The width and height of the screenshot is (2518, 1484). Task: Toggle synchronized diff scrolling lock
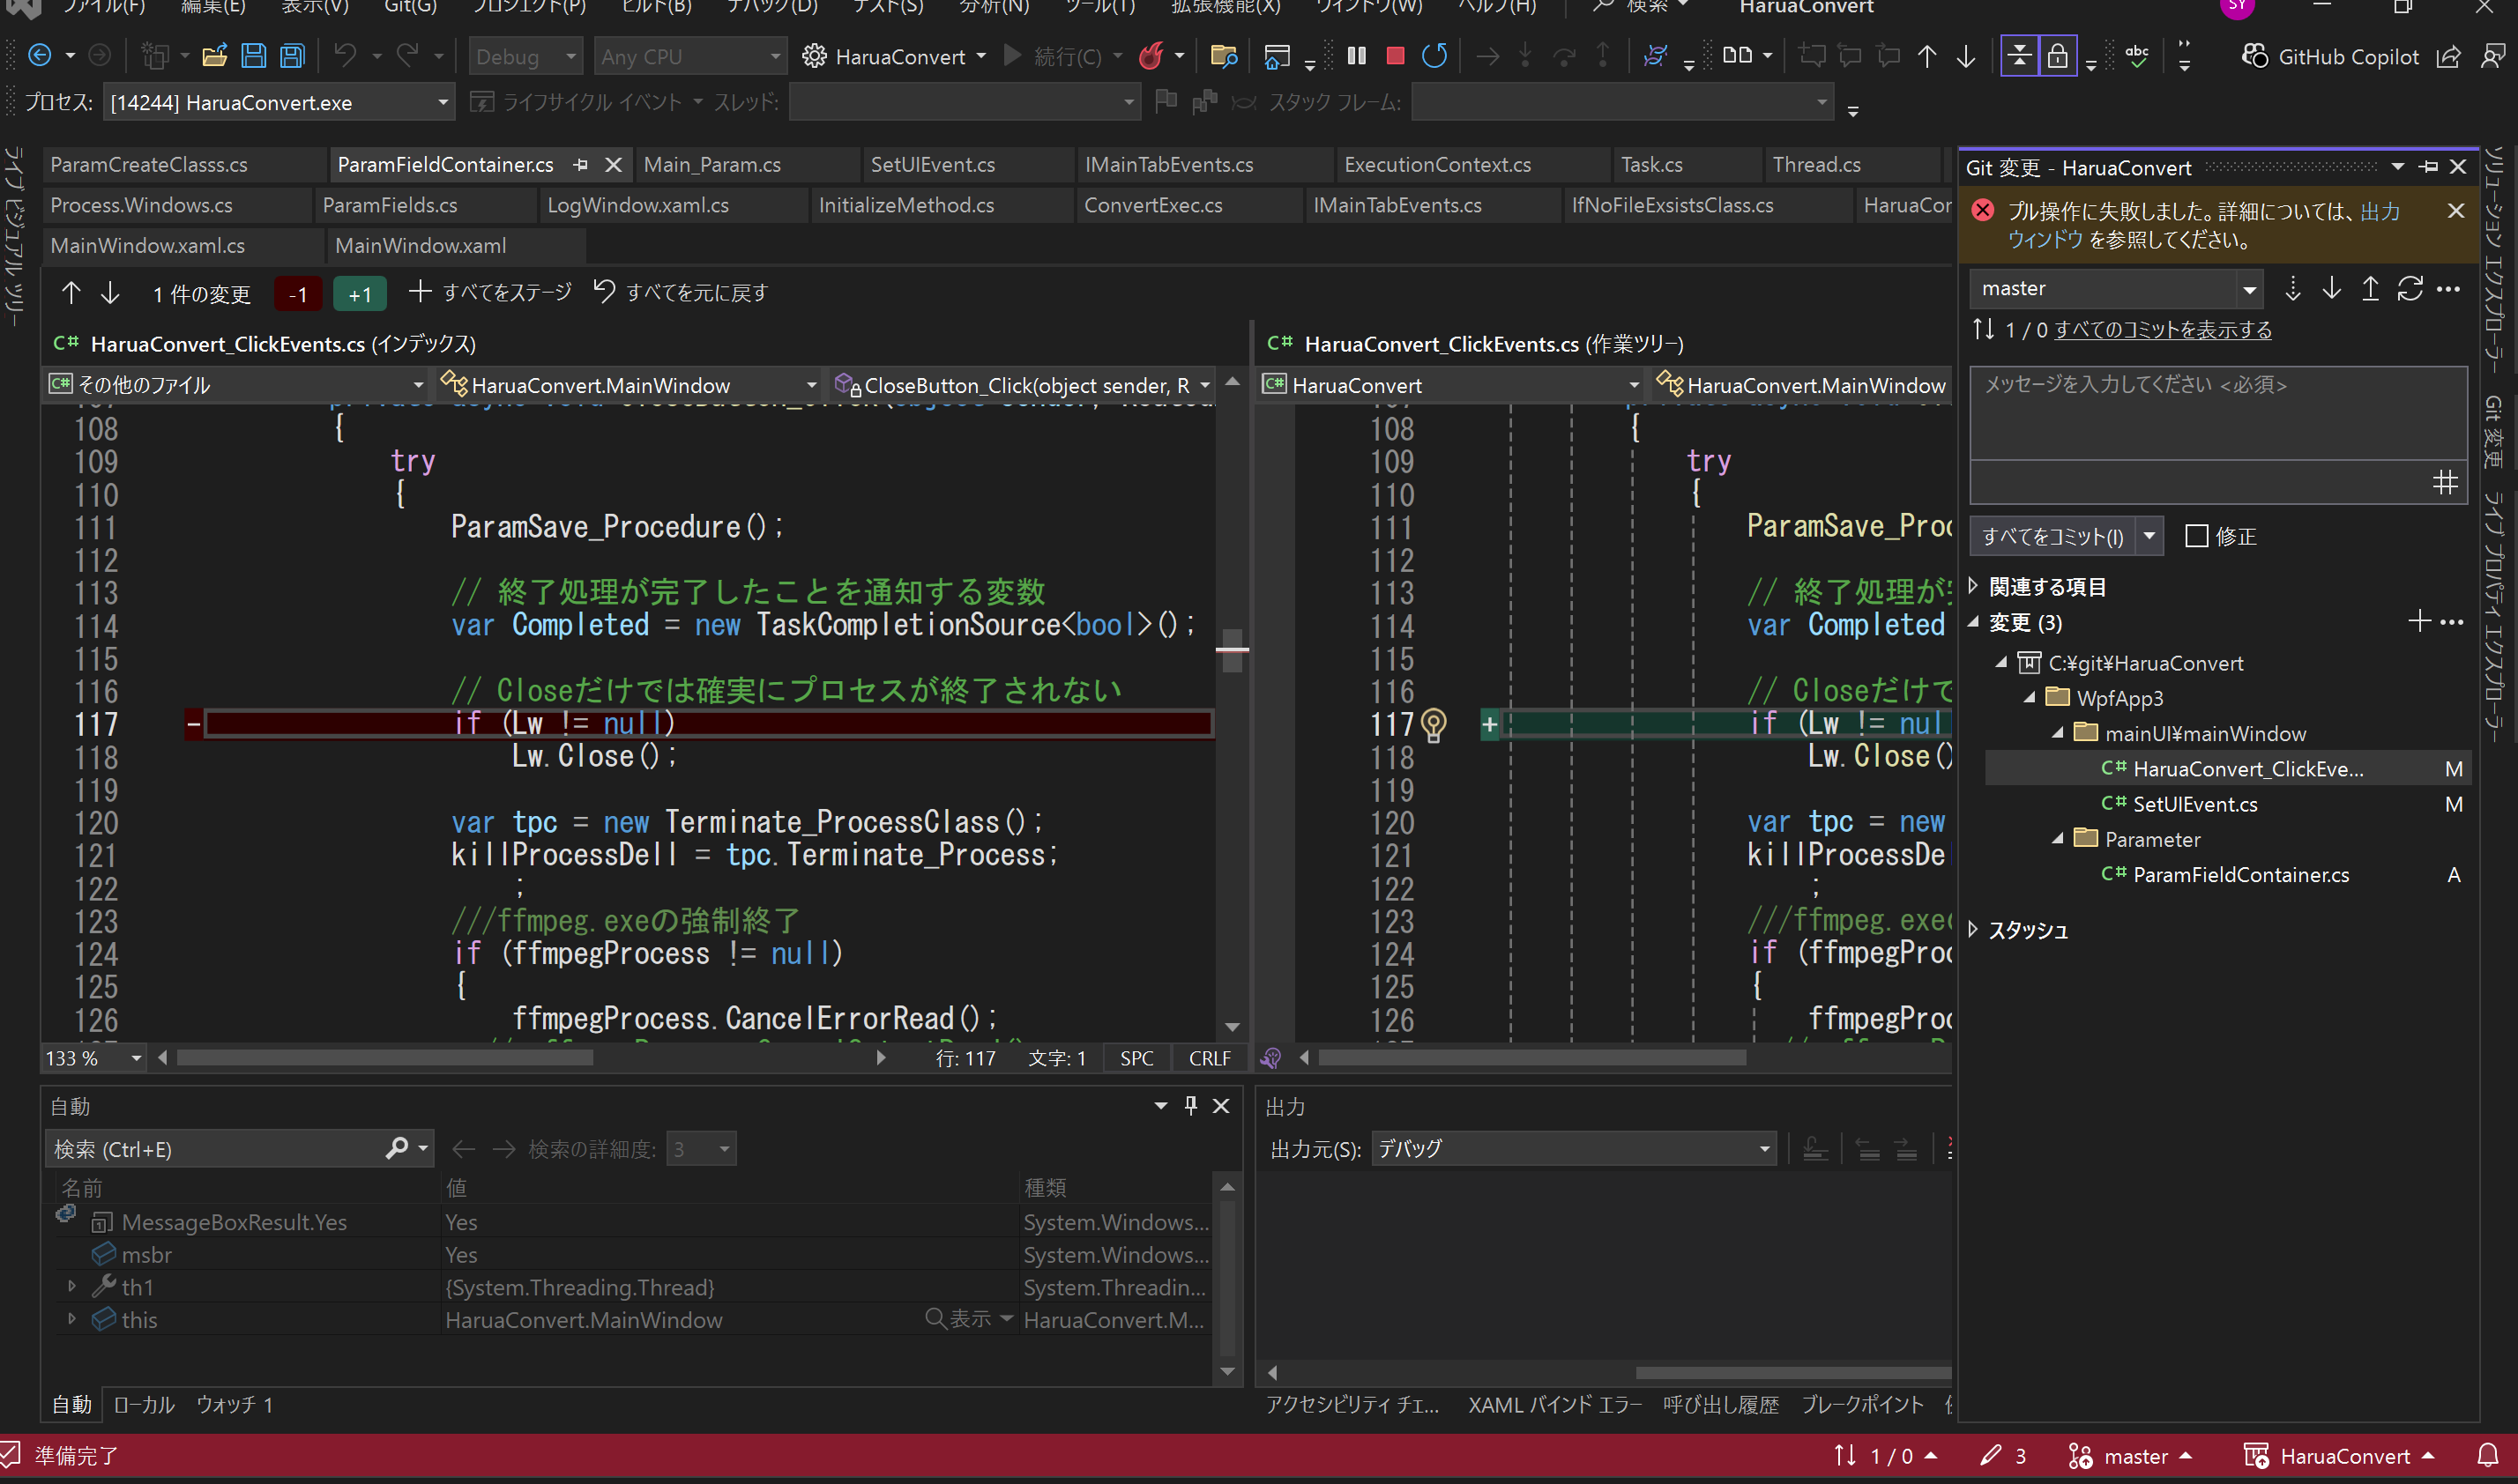point(2057,55)
